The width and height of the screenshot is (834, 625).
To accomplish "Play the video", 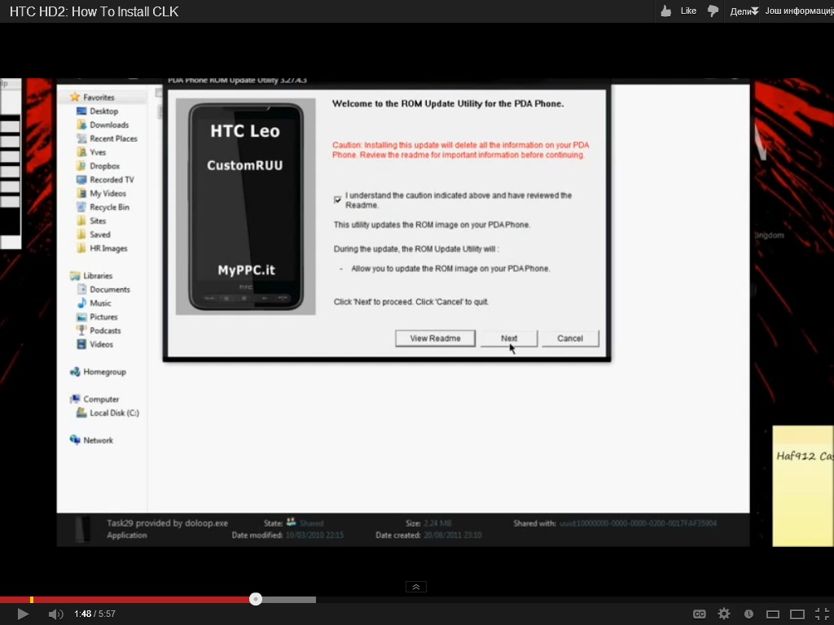I will point(23,614).
